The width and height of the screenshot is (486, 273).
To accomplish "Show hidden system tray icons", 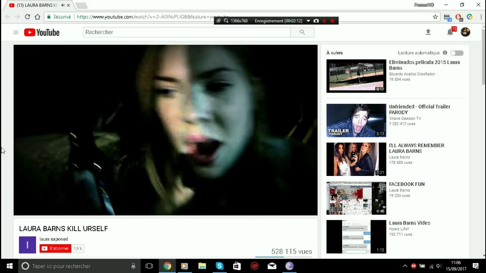I will 405,266.
